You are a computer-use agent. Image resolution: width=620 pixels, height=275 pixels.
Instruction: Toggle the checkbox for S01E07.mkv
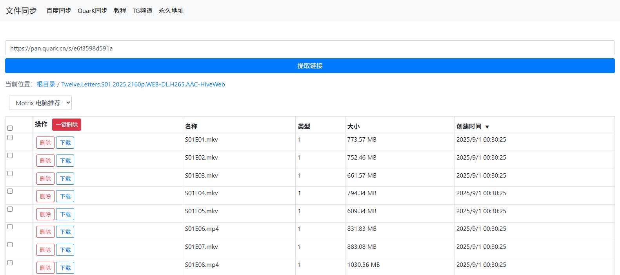pos(10,245)
